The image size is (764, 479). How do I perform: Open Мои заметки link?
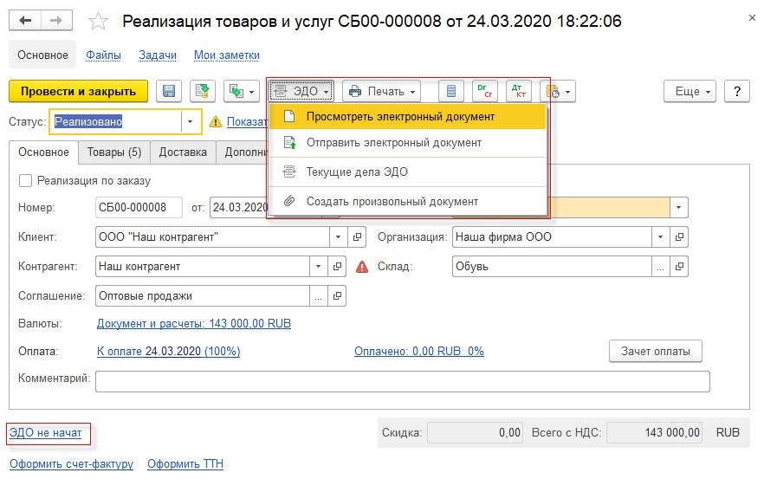coord(227,55)
